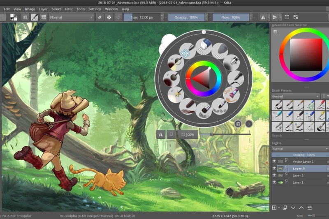Adjust the Flow slider
329x219 pixels.
click(x=231, y=17)
